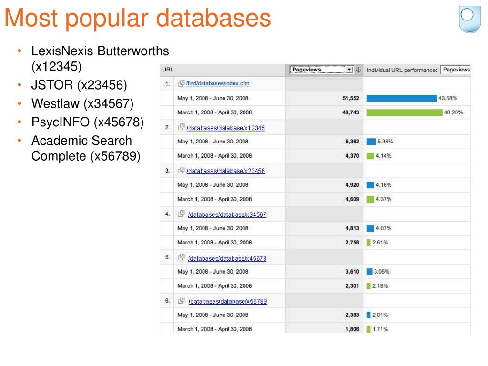Click the 4.16% percentage label

click(384, 185)
